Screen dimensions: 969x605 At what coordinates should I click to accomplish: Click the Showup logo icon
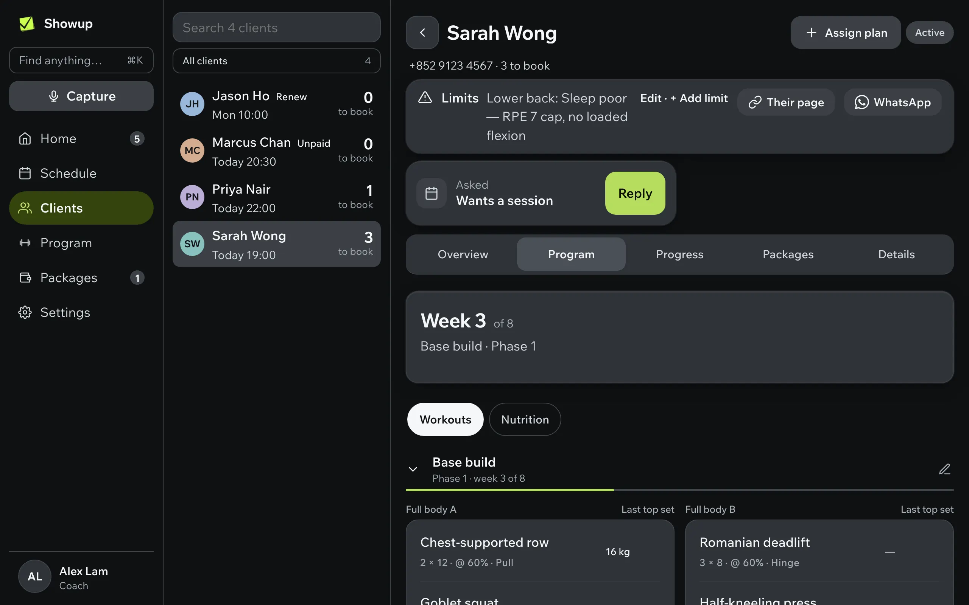[27, 23]
